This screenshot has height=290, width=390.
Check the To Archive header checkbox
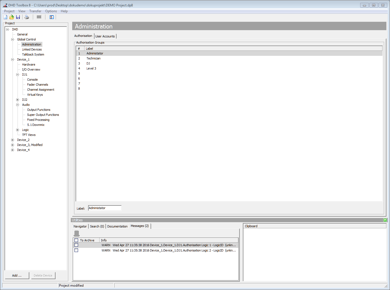coord(76,240)
